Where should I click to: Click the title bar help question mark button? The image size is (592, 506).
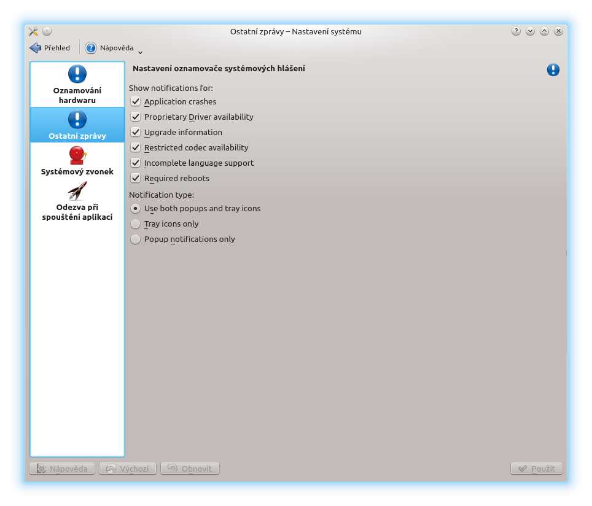click(516, 31)
